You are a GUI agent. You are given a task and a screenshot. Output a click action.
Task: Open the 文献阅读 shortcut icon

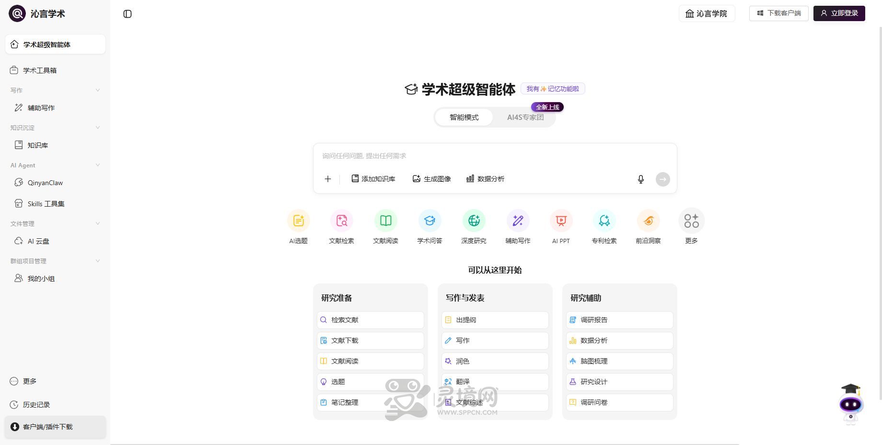tap(386, 221)
